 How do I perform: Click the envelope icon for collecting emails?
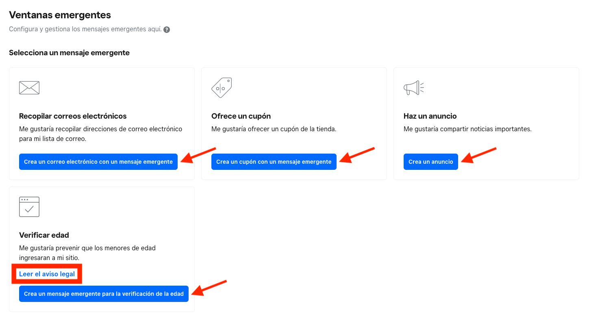29,88
